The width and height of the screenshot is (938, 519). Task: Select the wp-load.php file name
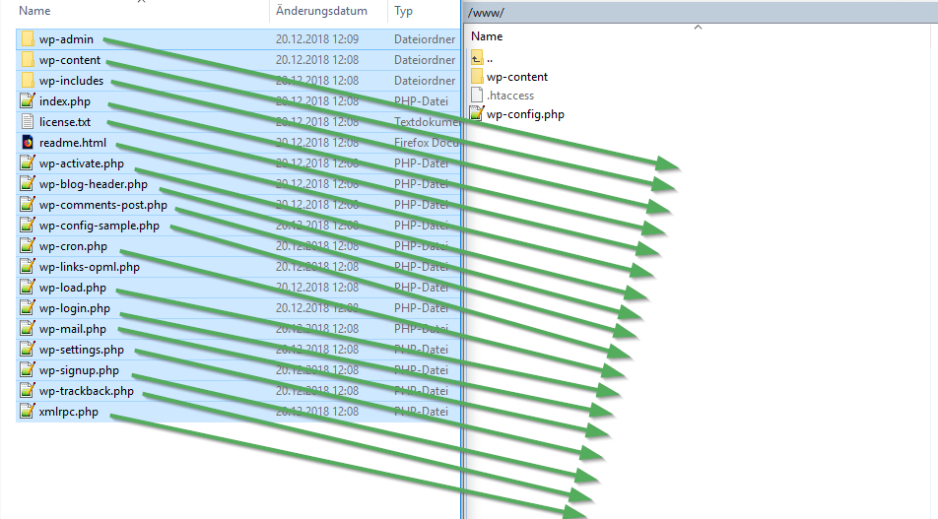(x=72, y=288)
